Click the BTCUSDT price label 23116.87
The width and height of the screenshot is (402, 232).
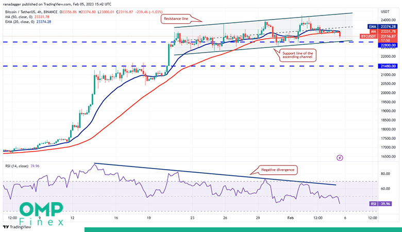[379, 37]
